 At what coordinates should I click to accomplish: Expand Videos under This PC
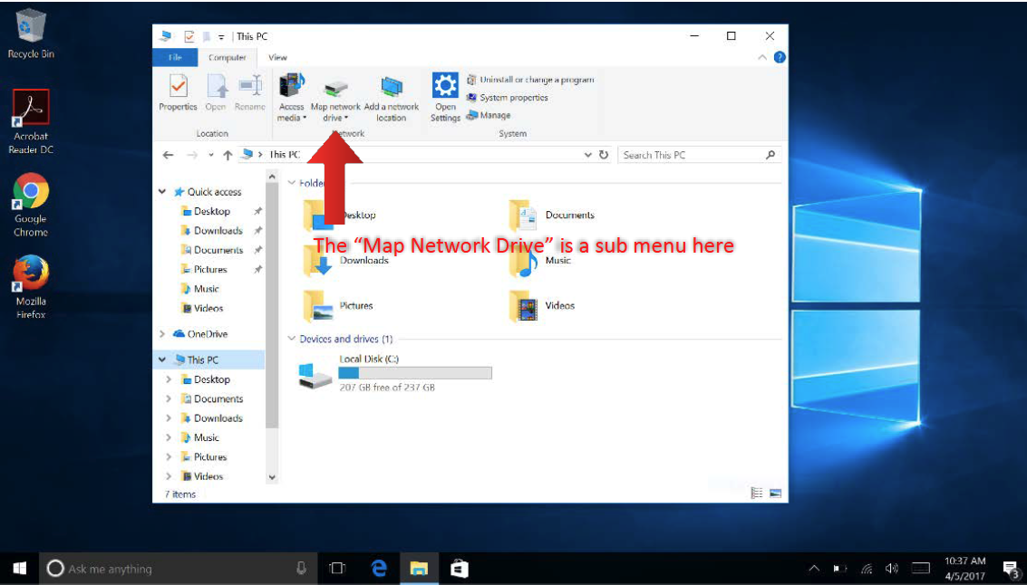tap(169, 476)
